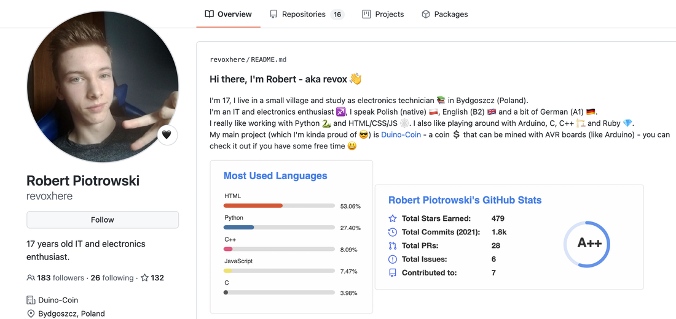Open the 26 following list
The width and height of the screenshot is (676, 319).
(112, 278)
